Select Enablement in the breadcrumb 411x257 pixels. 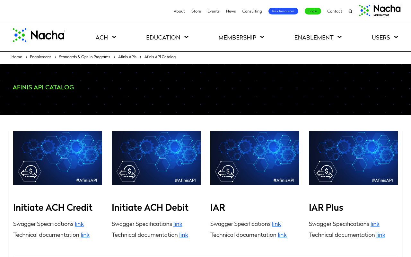[x=40, y=57]
